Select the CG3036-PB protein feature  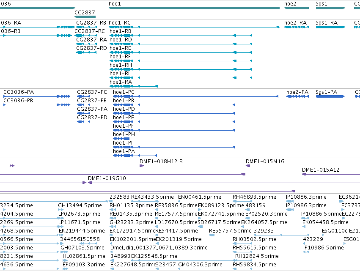pos(37,105)
